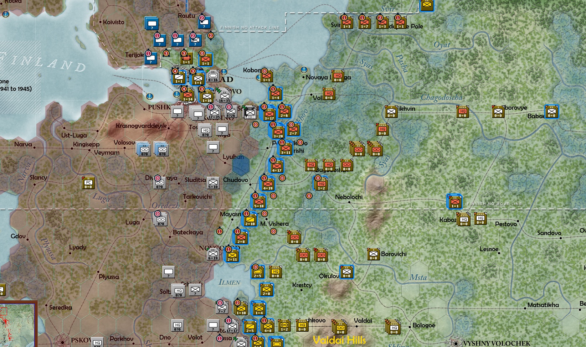The width and height of the screenshot is (586, 347).
Task: Click the yellow HQ 0=0 counter north of Krestcy
Action: coord(275,272)
